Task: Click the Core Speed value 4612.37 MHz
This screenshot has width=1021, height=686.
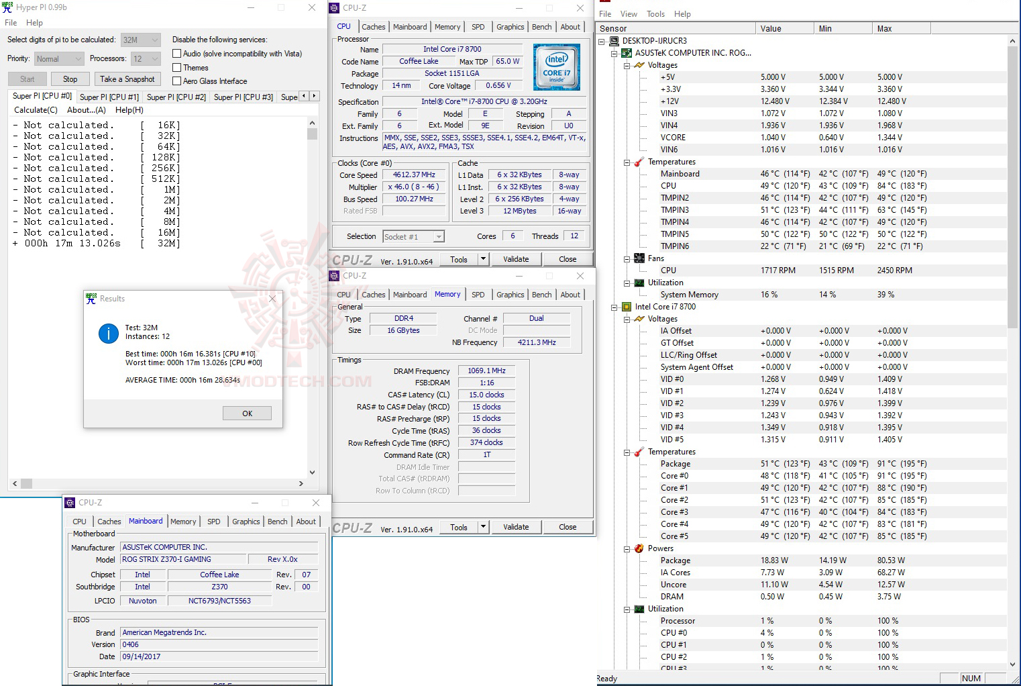Action: [415, 175]
